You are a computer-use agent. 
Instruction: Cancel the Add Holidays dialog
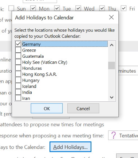[83, 108]
